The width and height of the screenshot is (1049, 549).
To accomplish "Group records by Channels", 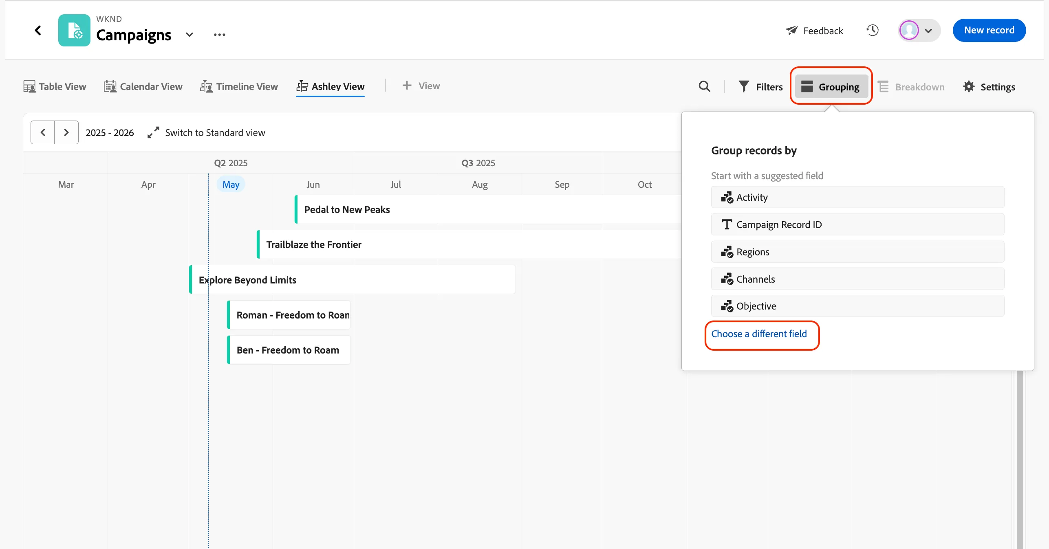I will [x=857, y=279].
